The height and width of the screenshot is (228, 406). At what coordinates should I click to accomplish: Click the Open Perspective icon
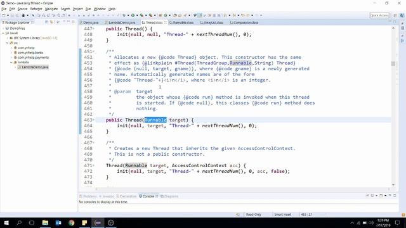tap(395, 15)
